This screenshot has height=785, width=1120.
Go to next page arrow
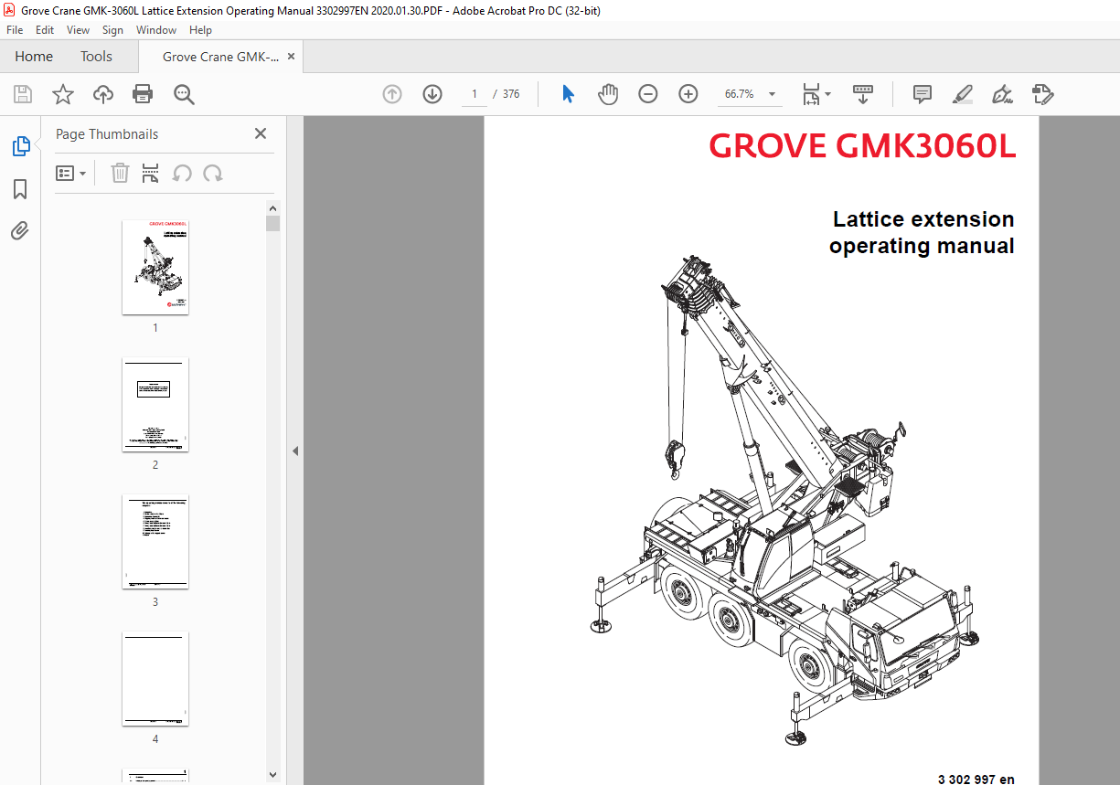pos(432,94)
